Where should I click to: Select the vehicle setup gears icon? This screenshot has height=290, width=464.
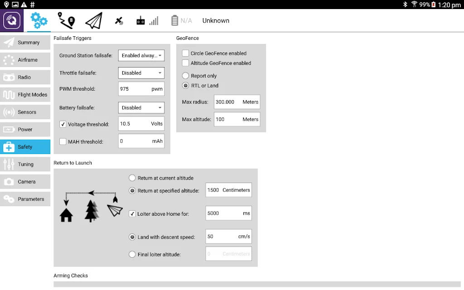pos(39,20)
